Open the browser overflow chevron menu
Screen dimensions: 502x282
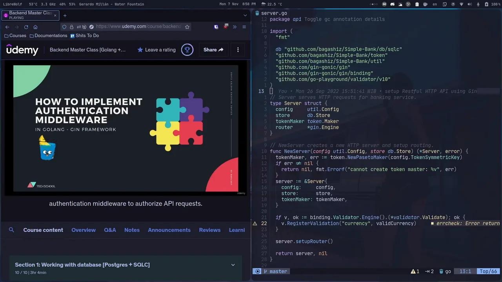coord(235,26)
